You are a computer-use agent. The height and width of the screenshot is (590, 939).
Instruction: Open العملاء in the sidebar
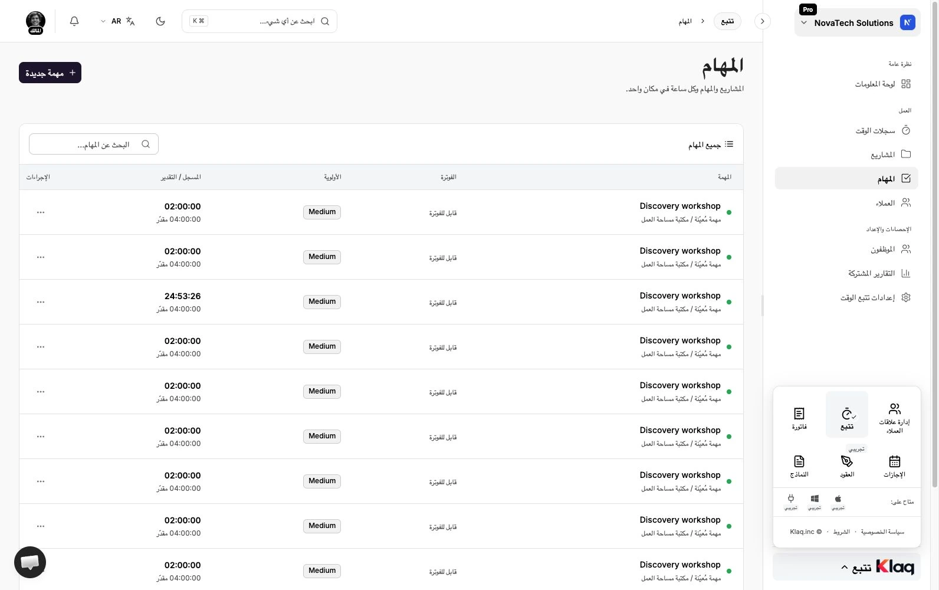click(x=847, y=203)
